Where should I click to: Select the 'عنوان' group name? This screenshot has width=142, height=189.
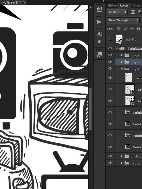[136, 55]
